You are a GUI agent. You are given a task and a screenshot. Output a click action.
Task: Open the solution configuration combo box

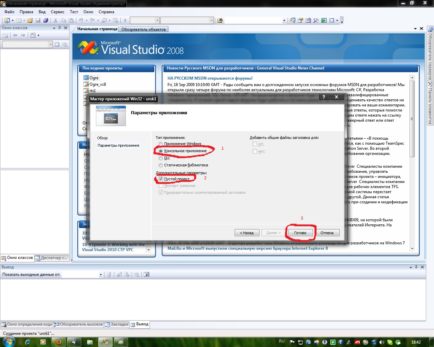pyautogui.click(x=145, y=20)
